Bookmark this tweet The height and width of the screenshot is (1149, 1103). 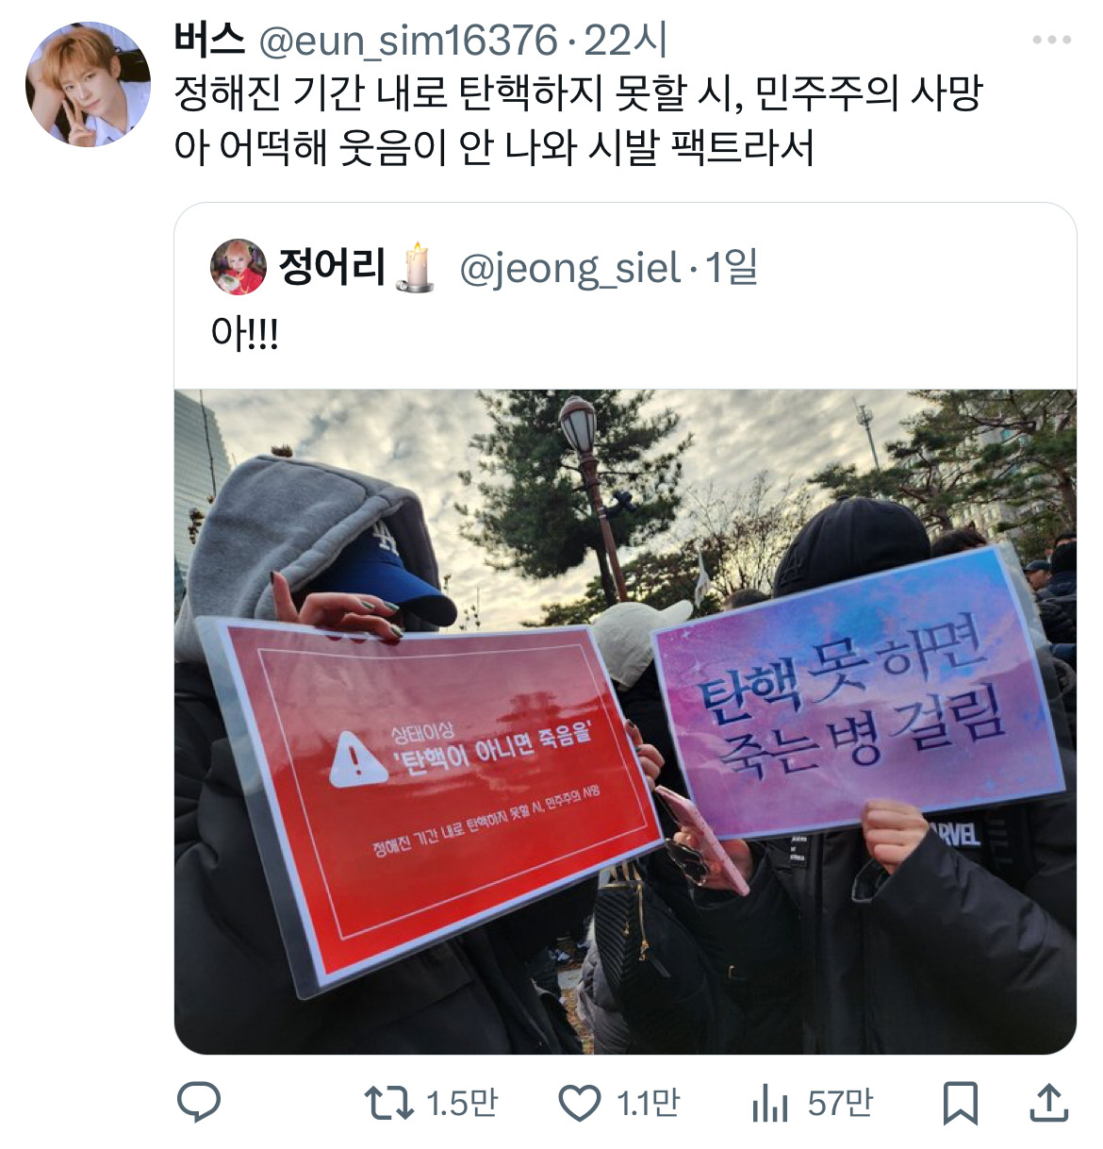pyautogui.click(x=961, y=1103)
